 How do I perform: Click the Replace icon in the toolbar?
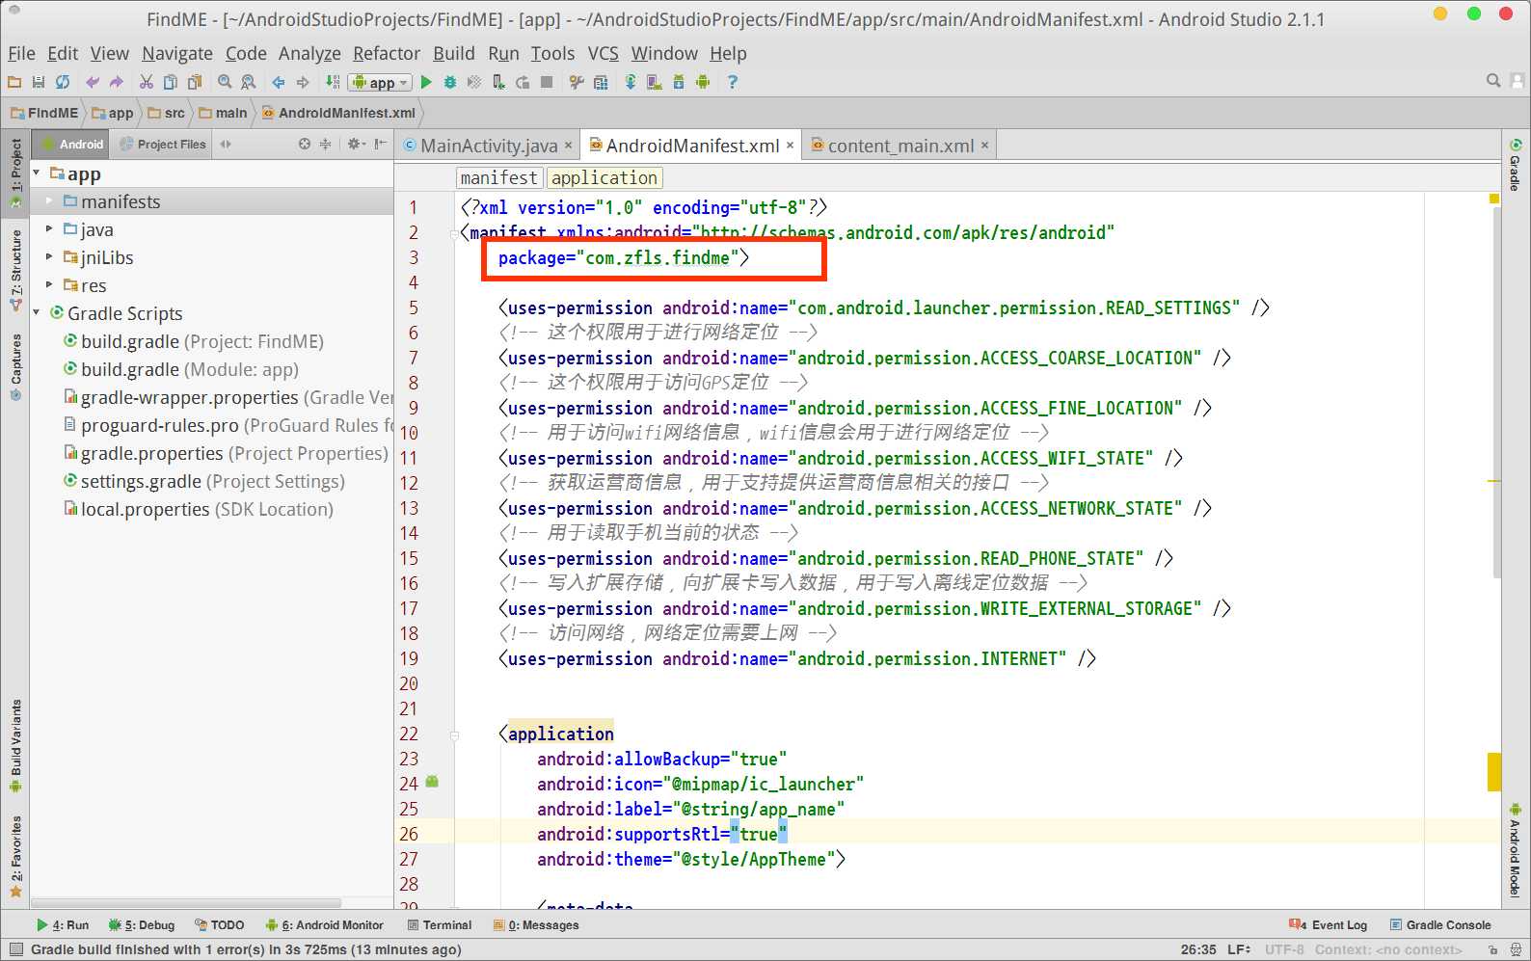pos(249,82)
